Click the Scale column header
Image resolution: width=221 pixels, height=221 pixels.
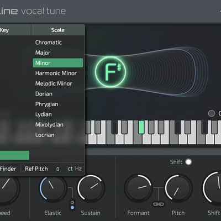tap(58, 30)
